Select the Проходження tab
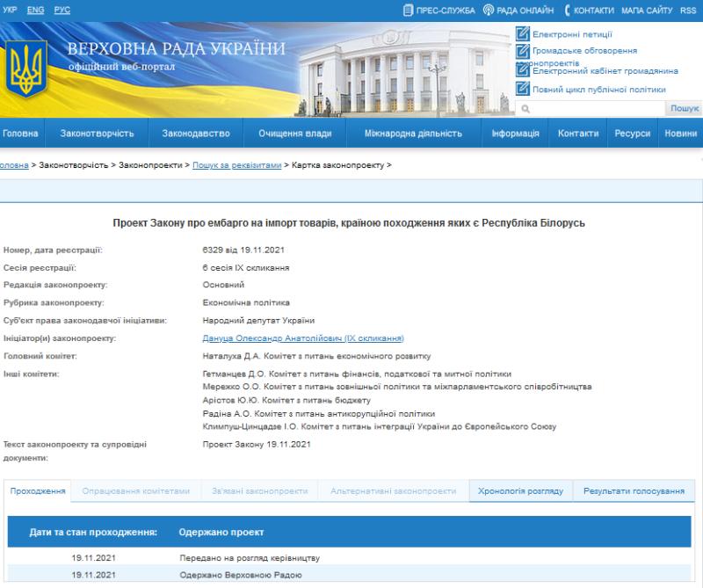The height and width of the screenshot is (588, 703). click(38, 491)
